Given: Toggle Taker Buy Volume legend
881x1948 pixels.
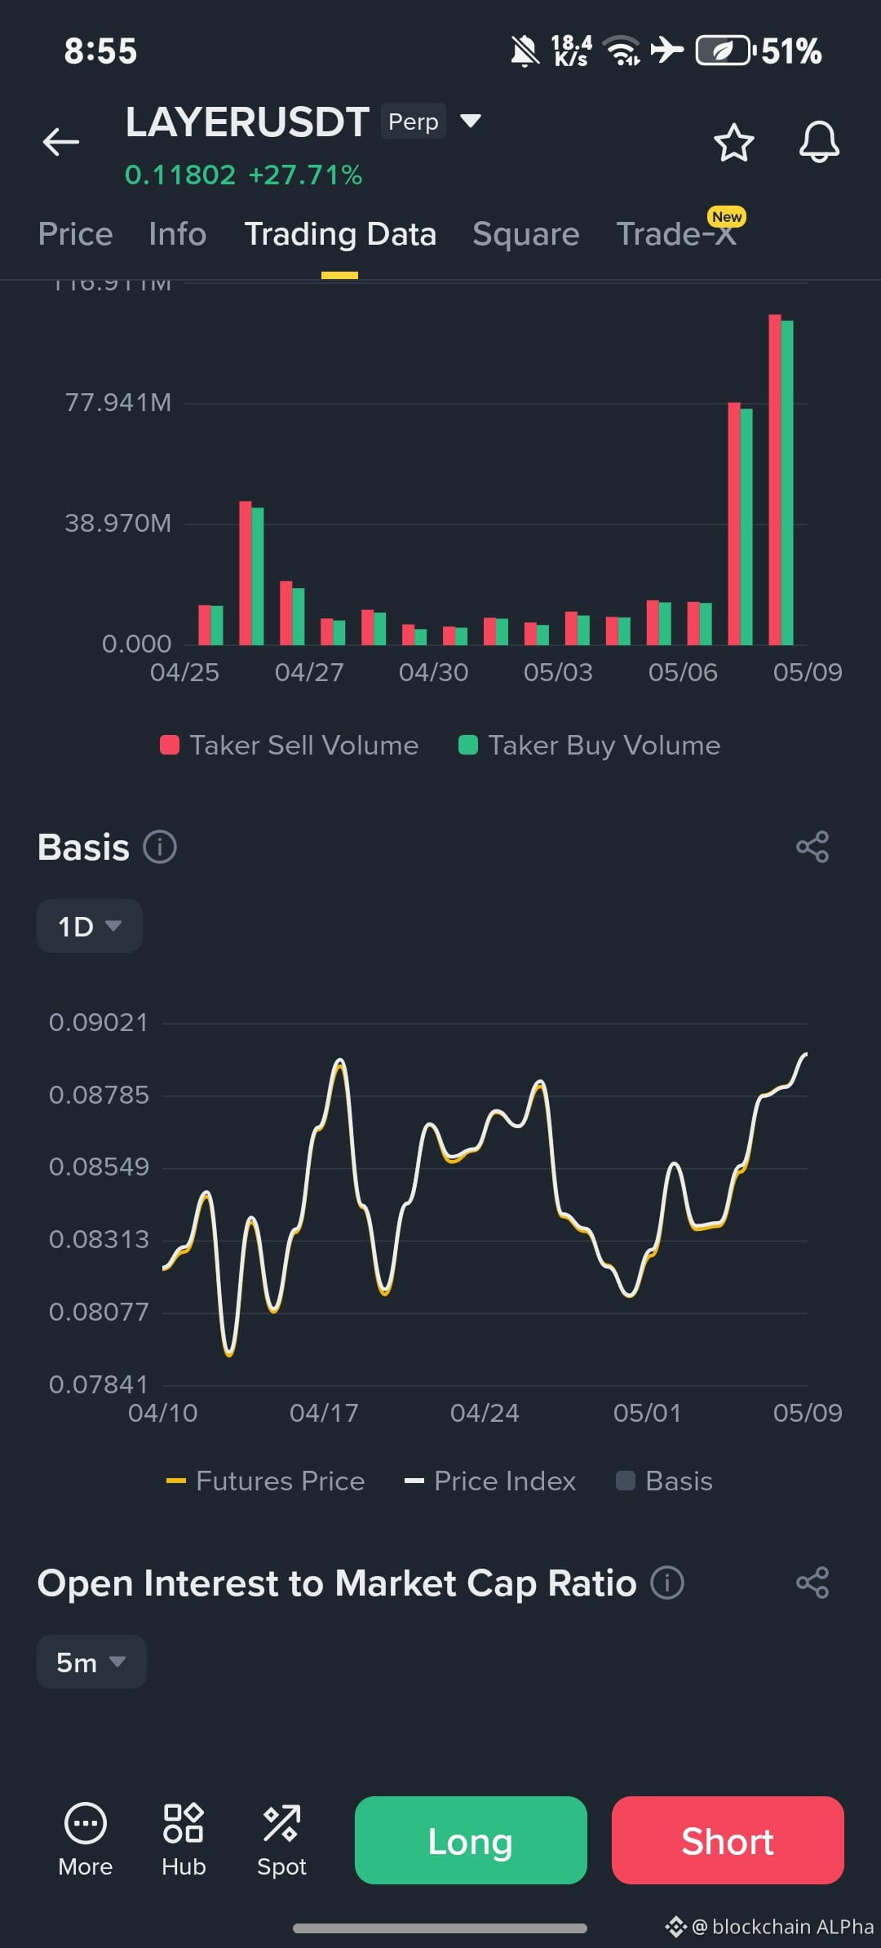Looking at the screenshot, I should [x=590, y=745].
